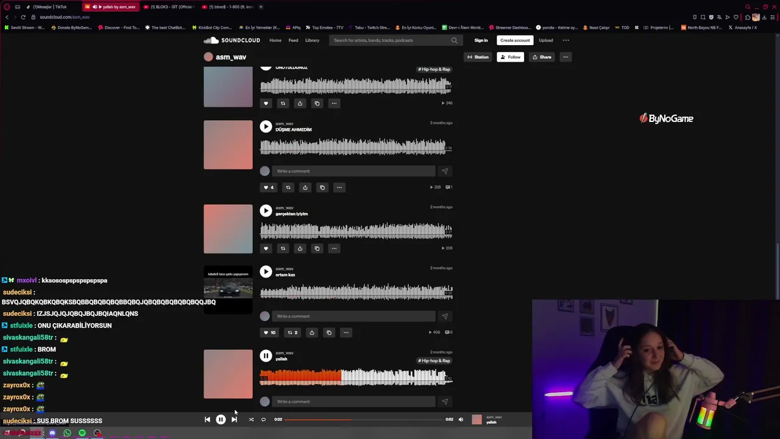Toggle shuffle in the player bar
Image resolution: width=780 pixels, height=439 pixels.
coord(251,419)
